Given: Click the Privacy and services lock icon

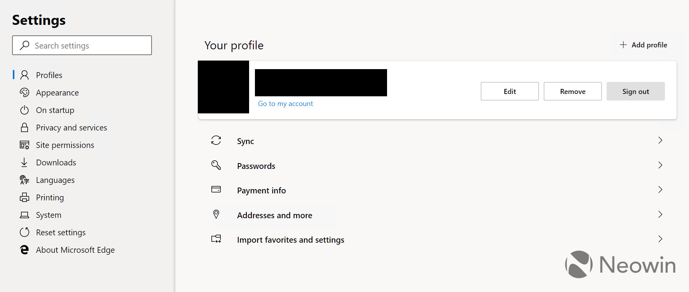Looking at the screenshot, I should tap(24, 127).
